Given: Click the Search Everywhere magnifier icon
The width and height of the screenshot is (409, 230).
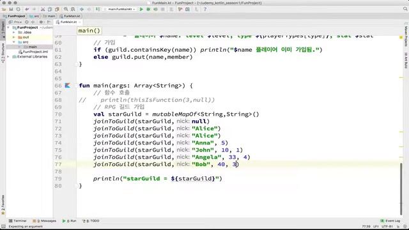Looking at the screenshot, I should (x=405, y=9).
